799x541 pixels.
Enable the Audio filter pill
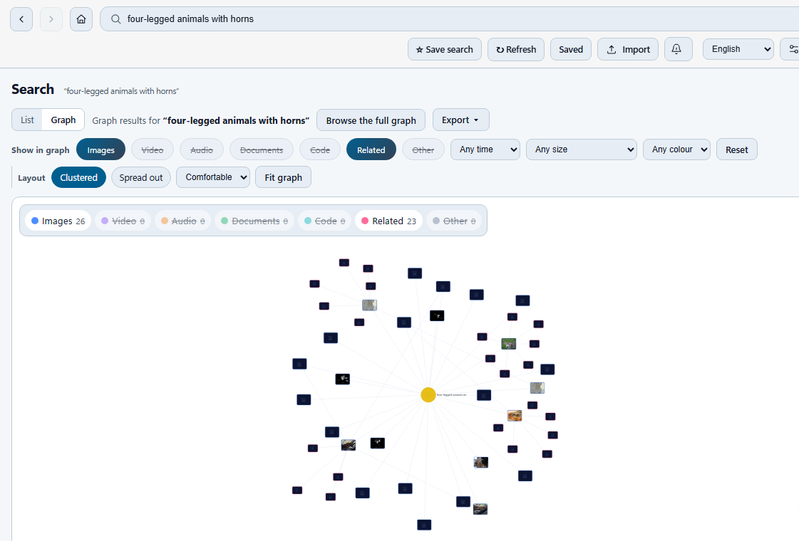pyautogui.click(x=202, y=149)
